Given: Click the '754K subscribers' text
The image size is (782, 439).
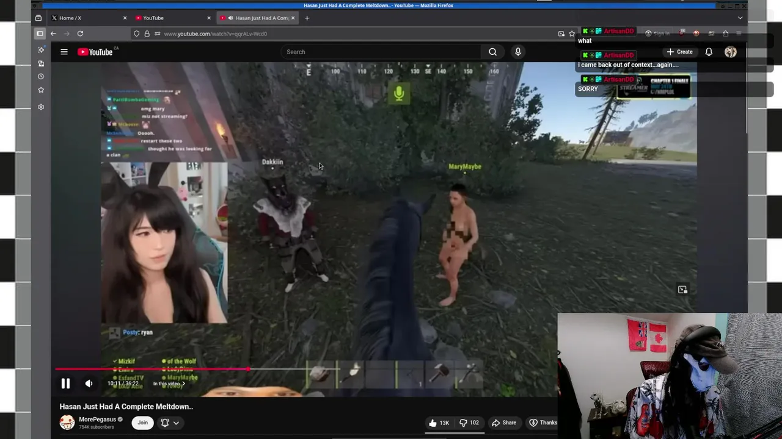Looking at the screenshot, I should click(x=97, y=427).
